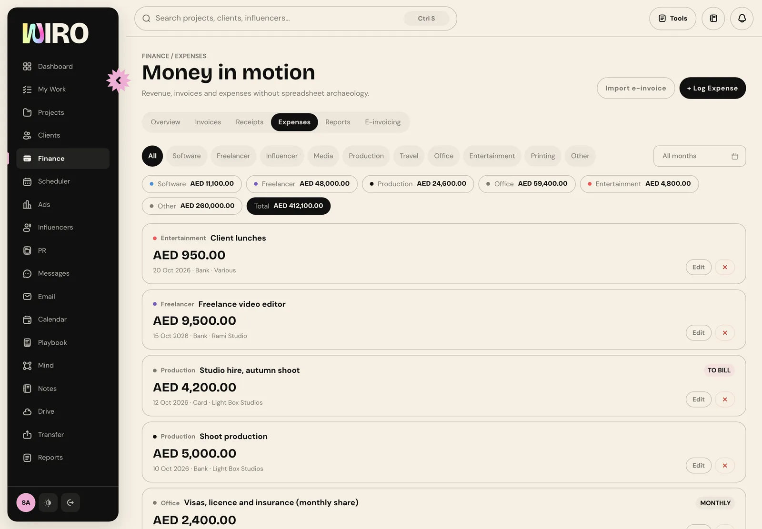
Task: Open Transfer in the sidebar
Action: point(63,435)
